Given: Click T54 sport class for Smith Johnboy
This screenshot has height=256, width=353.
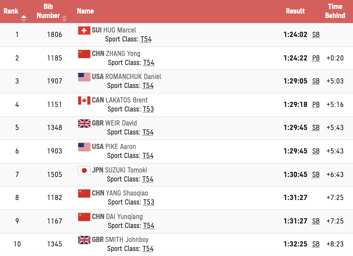Looking at the screenshot, I should pyautogui.click(x=148, y=249).
